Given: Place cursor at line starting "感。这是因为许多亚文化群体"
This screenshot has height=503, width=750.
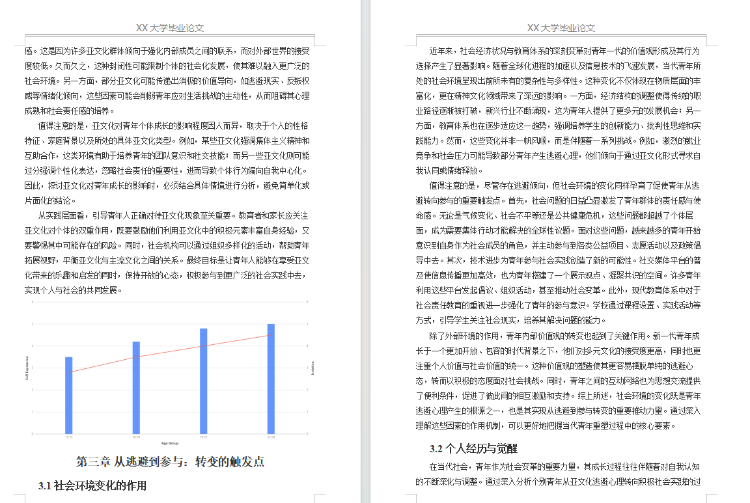Looking at the screenshot, I should point(167,51).
